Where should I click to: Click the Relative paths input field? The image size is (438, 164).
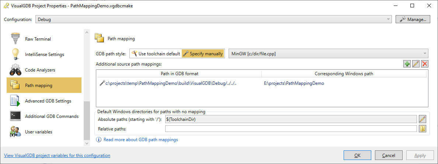pyautogui.click(x=291, y=129)
